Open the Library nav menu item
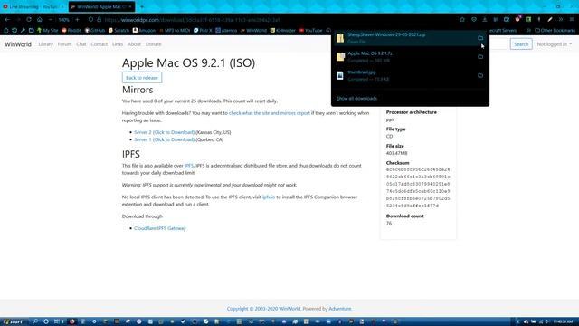 point(45,44)
